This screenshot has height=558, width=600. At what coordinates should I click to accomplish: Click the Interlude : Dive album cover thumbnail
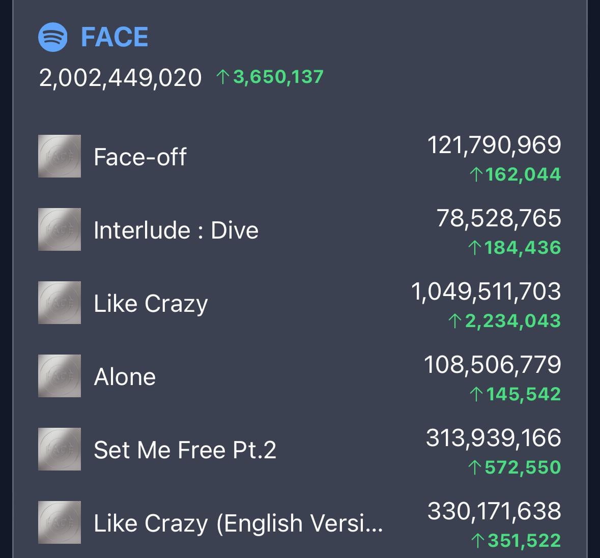pyautogui.click(x=60, y=229)
